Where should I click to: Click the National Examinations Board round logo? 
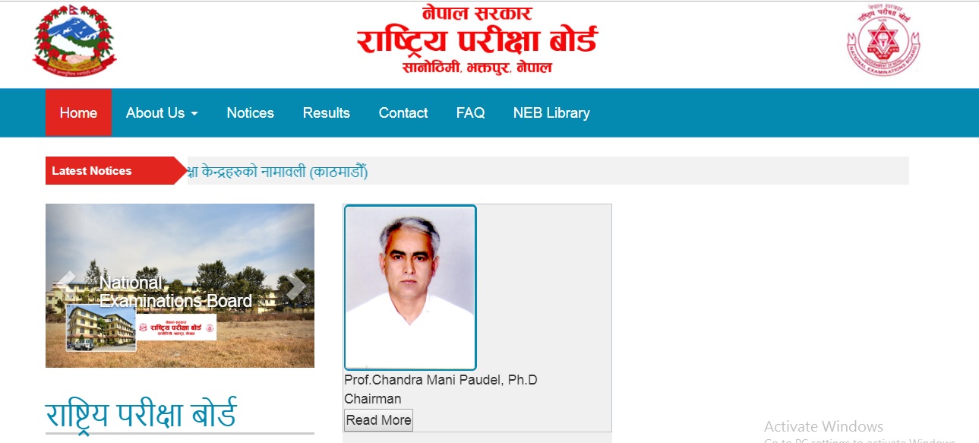coord(883,40)
